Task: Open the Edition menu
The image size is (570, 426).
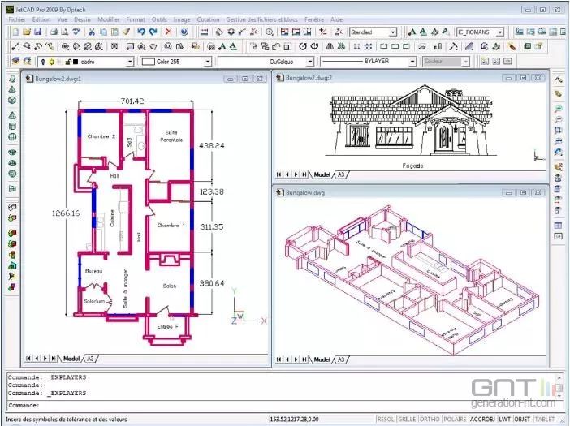Action: (x=41, y=19)
